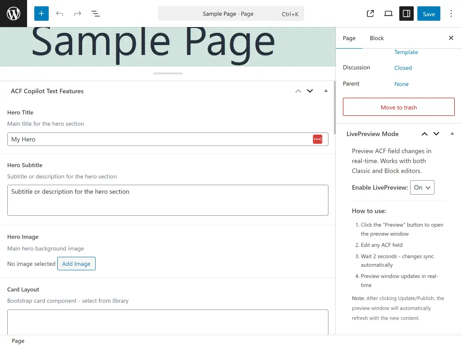The image size is (462, 346).
Task: Click the View Post external link icon
Action: 370,14
